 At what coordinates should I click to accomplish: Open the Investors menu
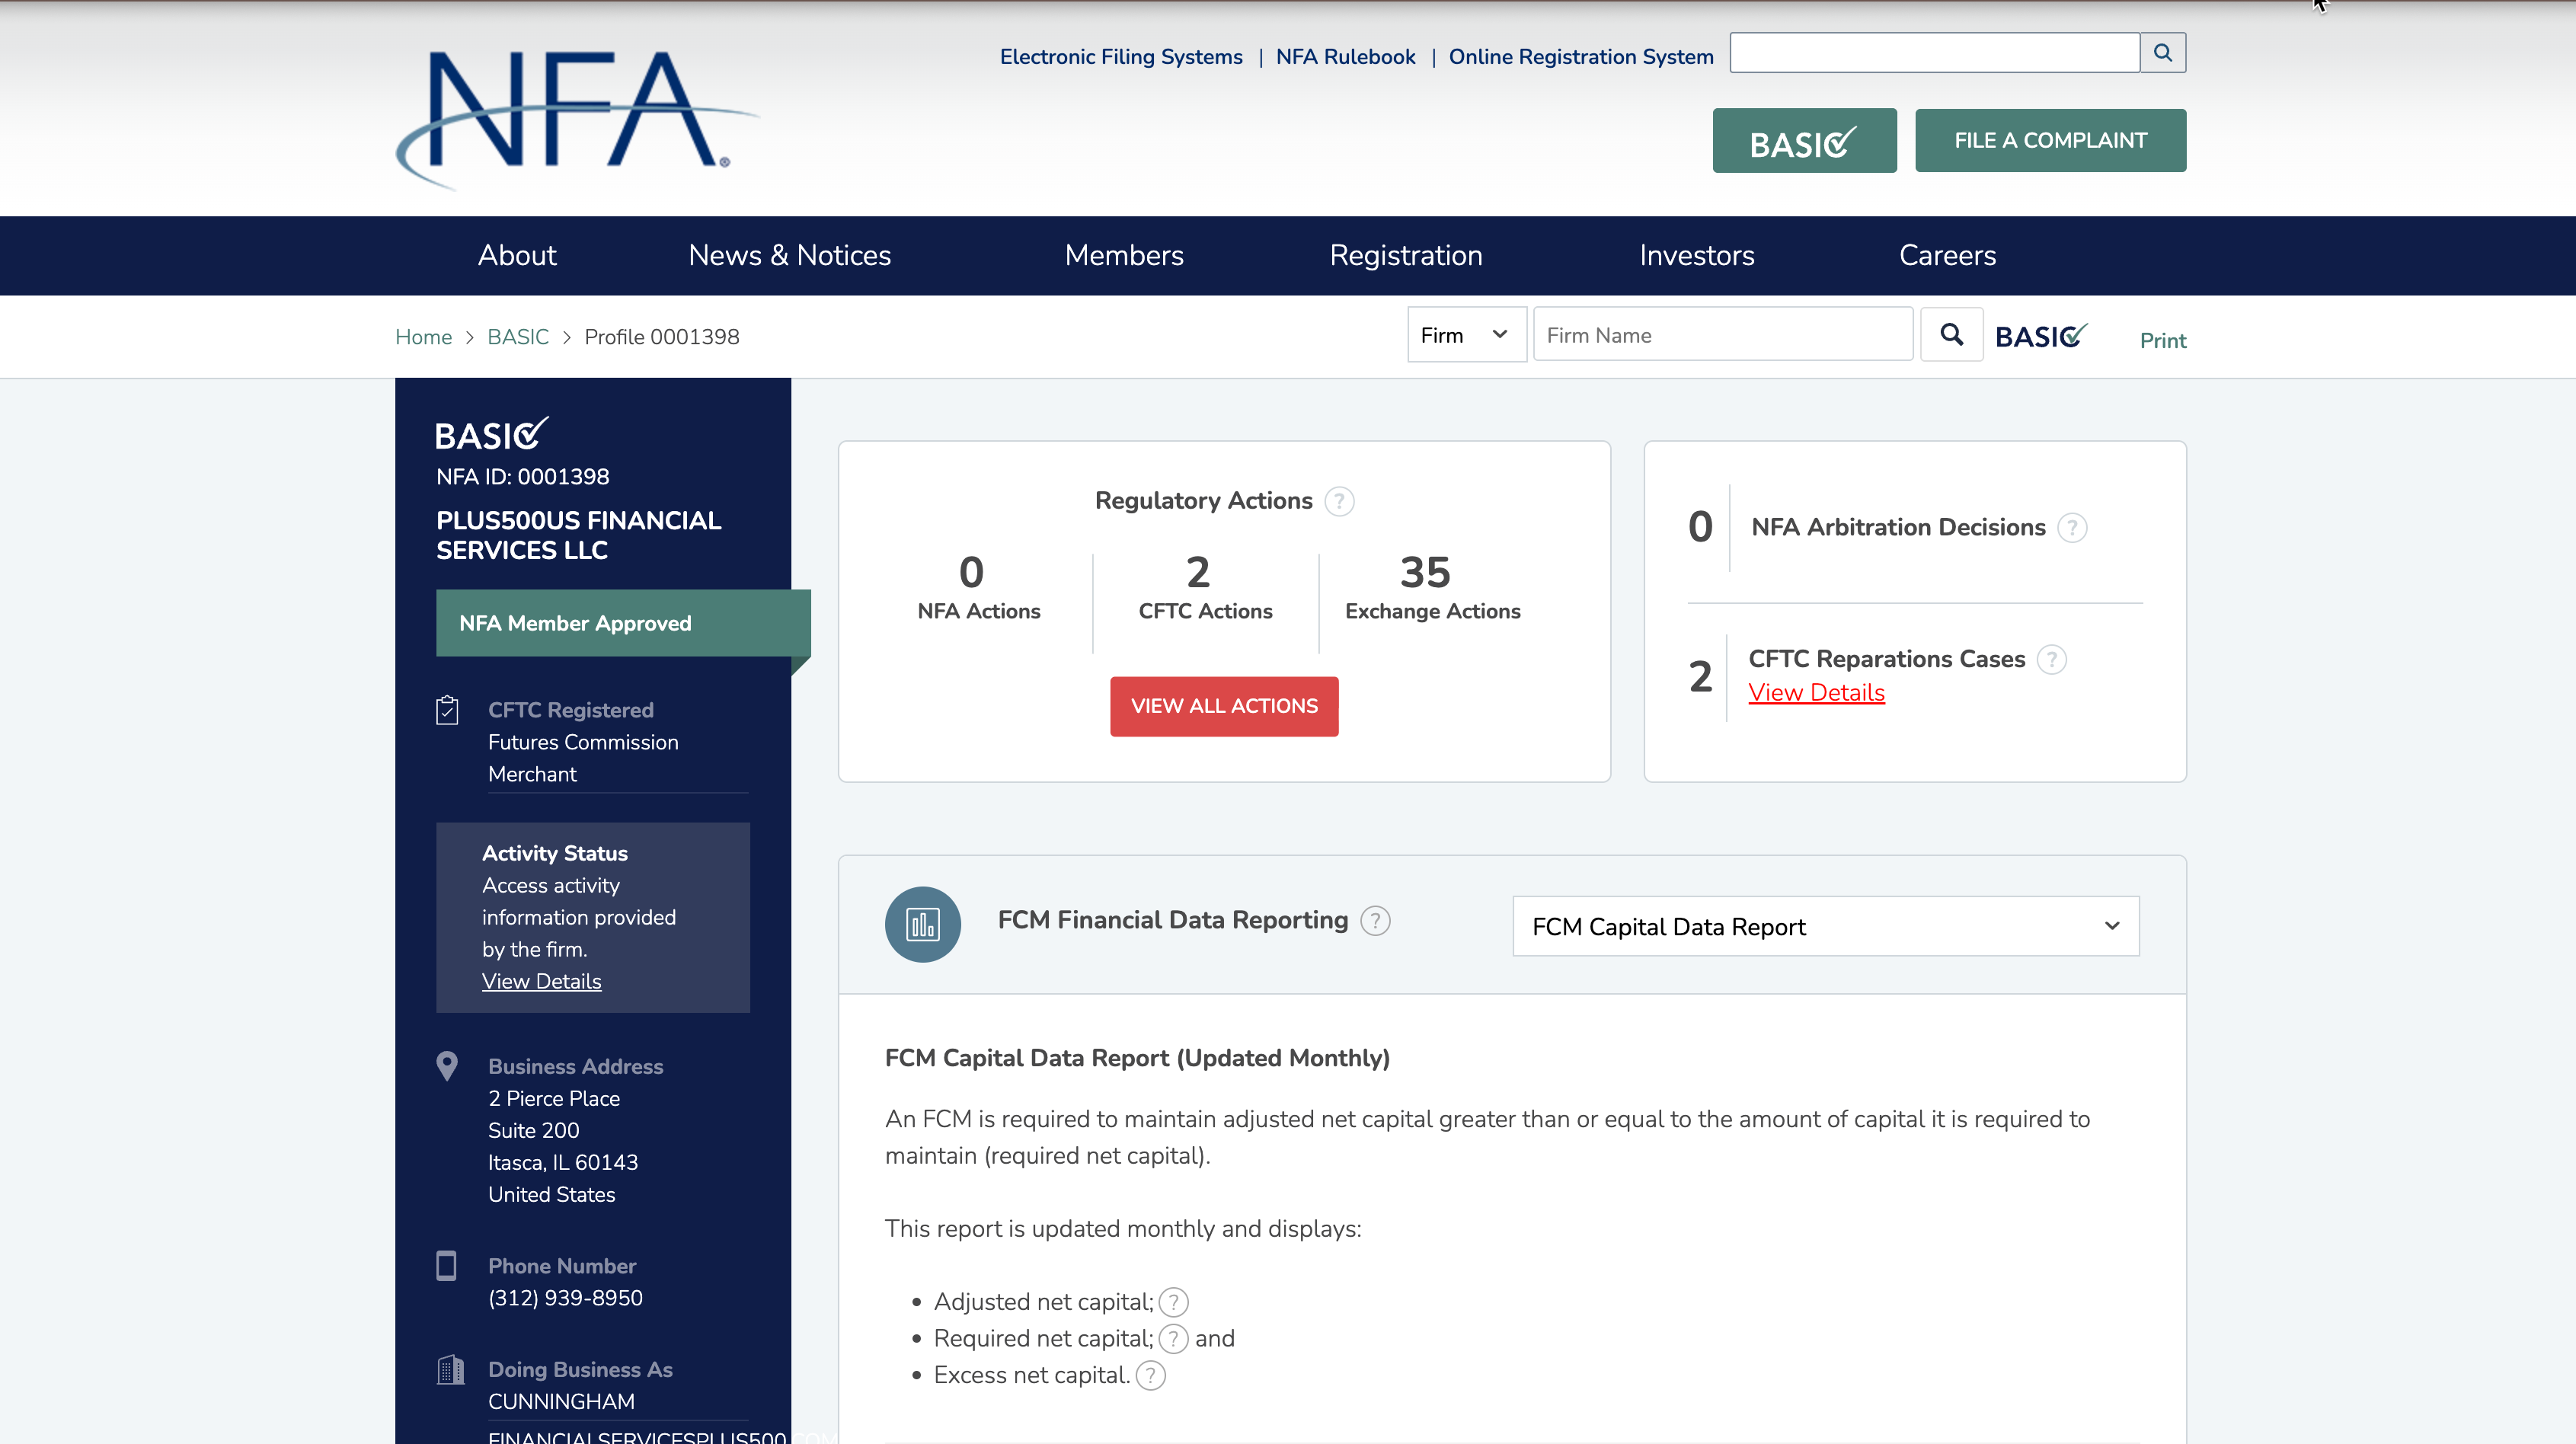tap(1696, 255)
